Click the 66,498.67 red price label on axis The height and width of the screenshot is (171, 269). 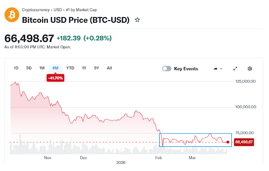244,142
